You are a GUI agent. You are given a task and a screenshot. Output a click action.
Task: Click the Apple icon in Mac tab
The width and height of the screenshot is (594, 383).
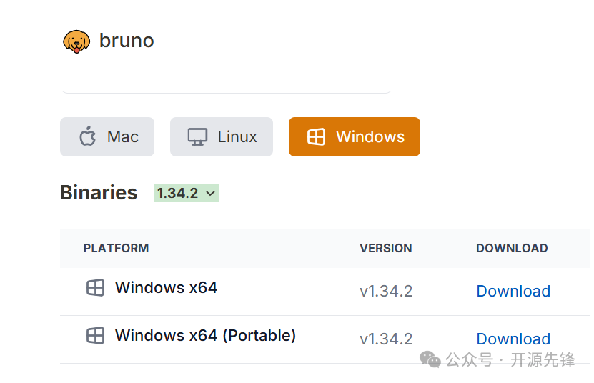[x=87, y=136]
